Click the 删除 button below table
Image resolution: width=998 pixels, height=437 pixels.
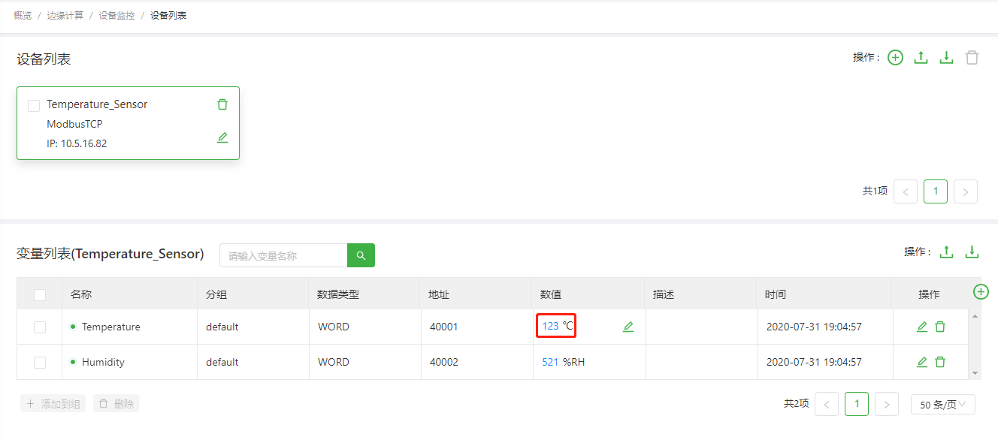tap(116, 403)
